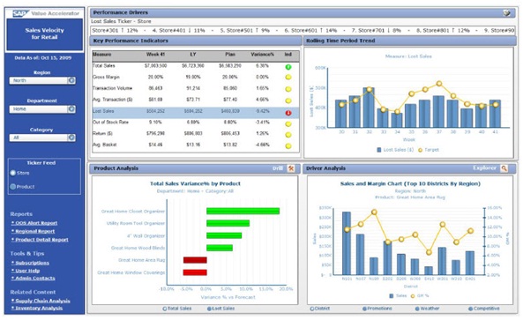Click the Great Home Wood Blinds product label
This screenshot has height=320, width=523.
pos(138,248)
